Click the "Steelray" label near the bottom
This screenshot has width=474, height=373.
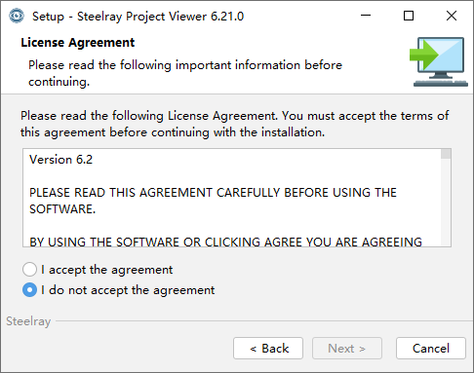(28, 321)
